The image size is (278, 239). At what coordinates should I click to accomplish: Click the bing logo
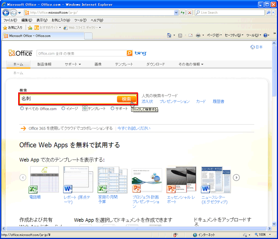[x=140, y=53]
